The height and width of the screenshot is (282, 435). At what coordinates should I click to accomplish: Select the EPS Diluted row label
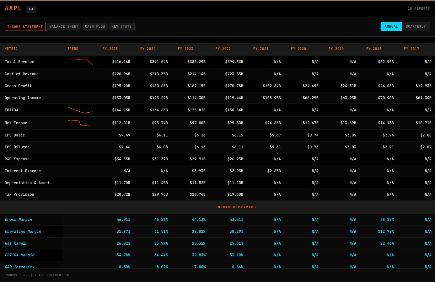[17, 147]
